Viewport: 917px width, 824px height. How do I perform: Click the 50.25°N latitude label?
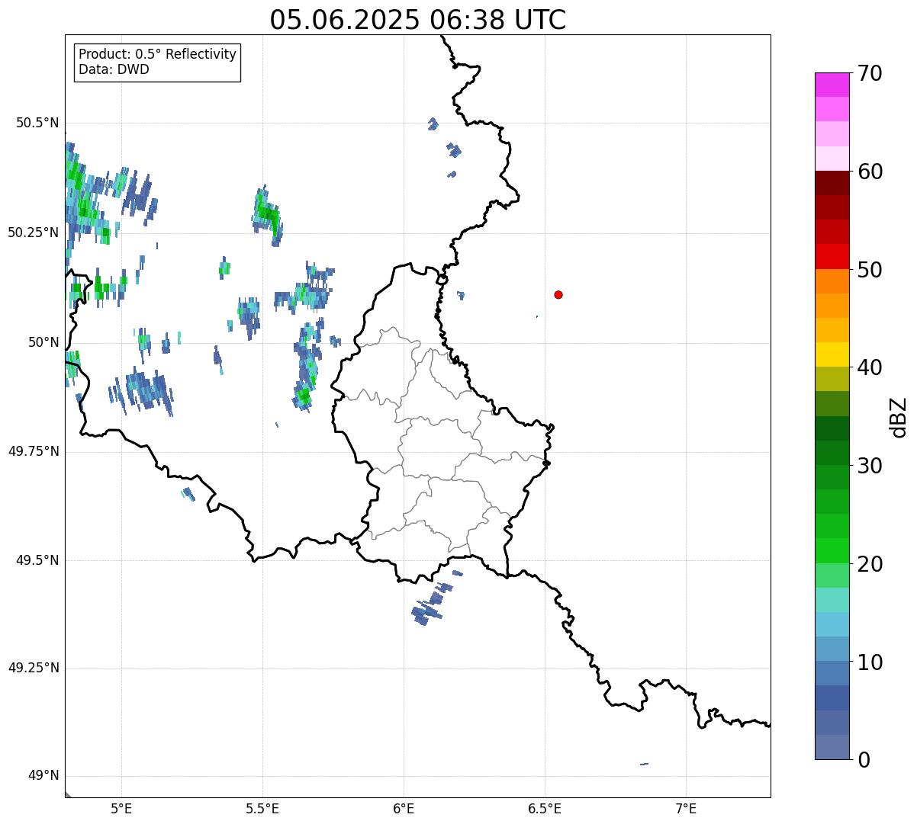pos(33,232)
